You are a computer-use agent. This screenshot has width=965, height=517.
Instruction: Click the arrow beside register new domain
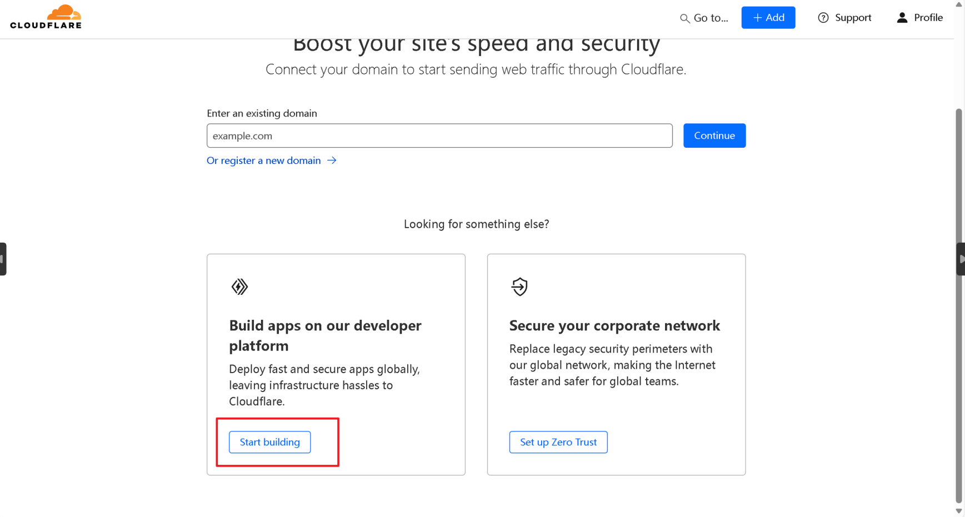pyautogui.click(x=332, y=160)
